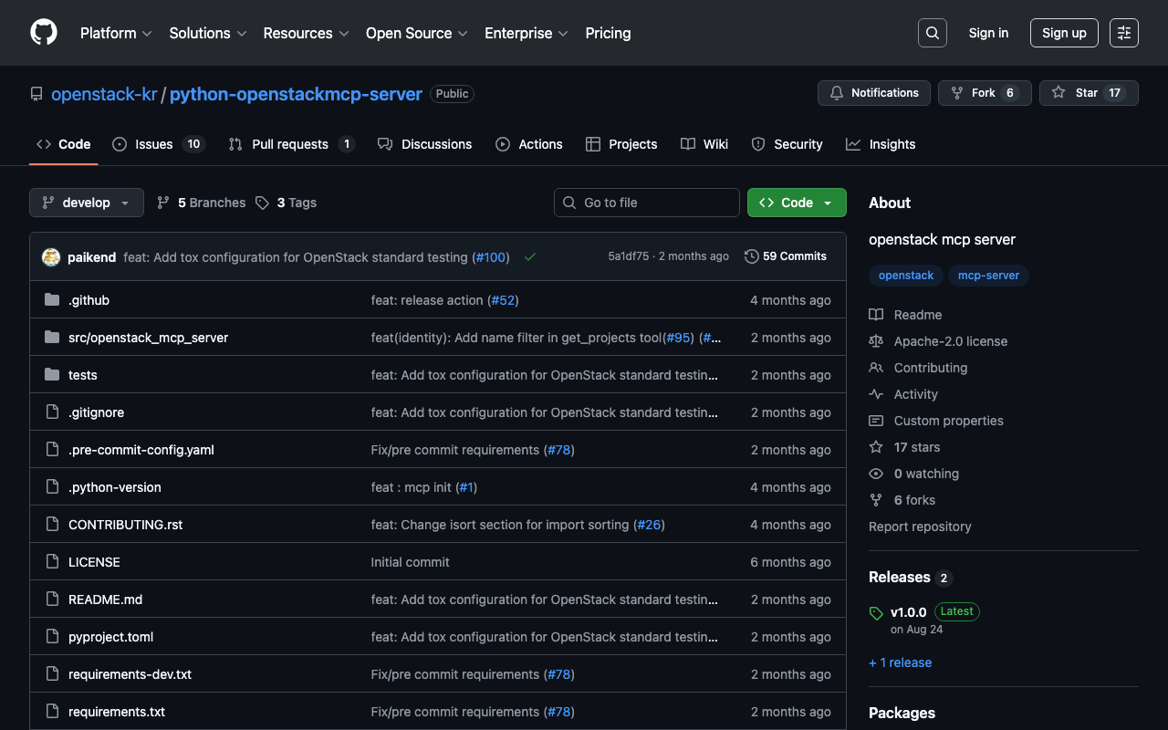Open the appearance settings icon in header
Screen dimensions: 1168x730
[x=1123, y=33]
